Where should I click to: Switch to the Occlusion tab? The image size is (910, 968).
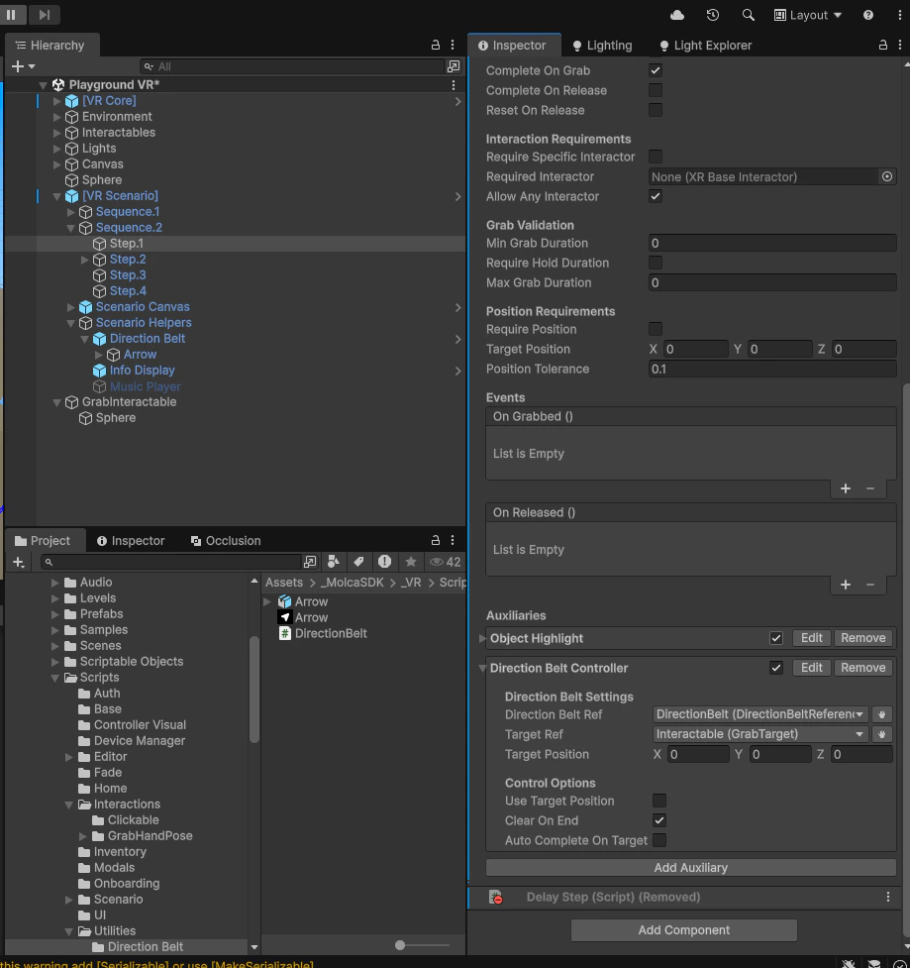coord(225,540)
